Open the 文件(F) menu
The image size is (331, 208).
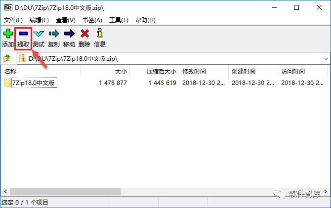point(13,20)
